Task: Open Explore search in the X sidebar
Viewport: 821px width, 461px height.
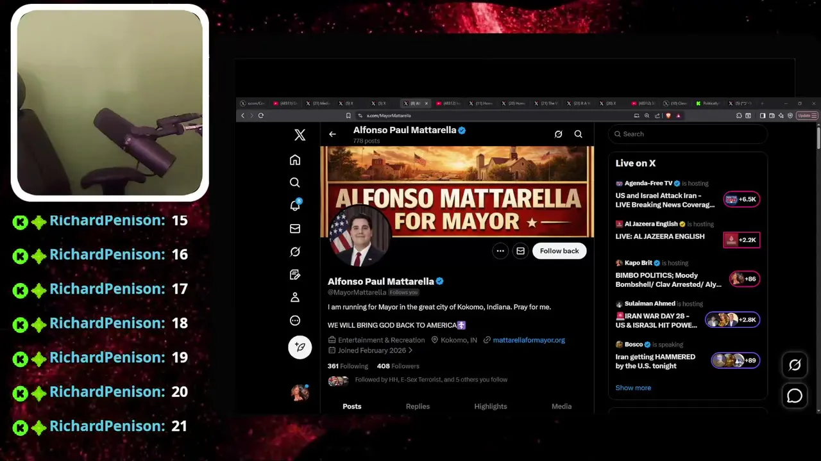Action: (295, 183)
